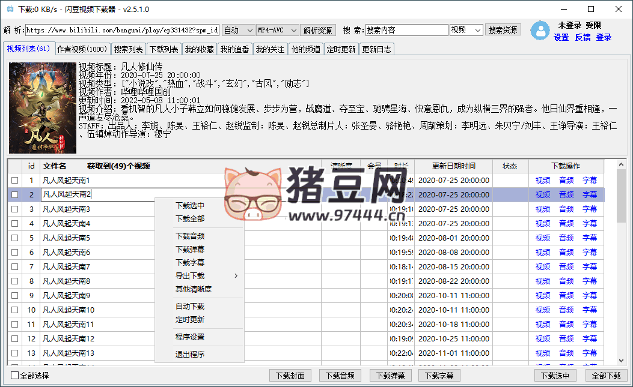Click the 凡人修仙传 cover poster thumbnail

tap(41, 107)
